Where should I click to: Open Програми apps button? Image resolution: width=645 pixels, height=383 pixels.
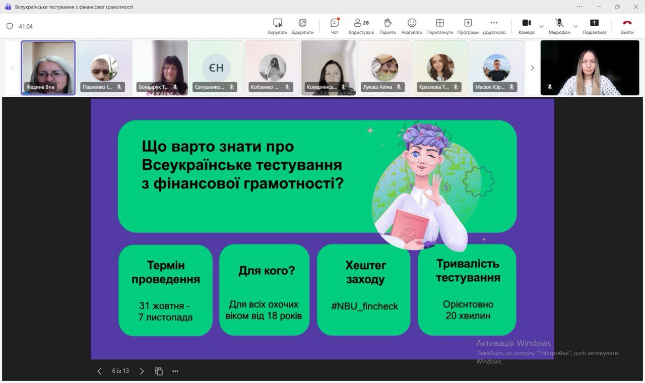pos(468,26)
